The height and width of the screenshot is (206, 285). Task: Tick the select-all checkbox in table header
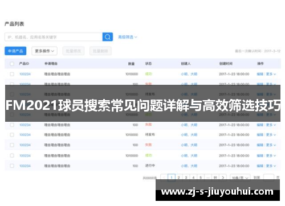point(12,64)
